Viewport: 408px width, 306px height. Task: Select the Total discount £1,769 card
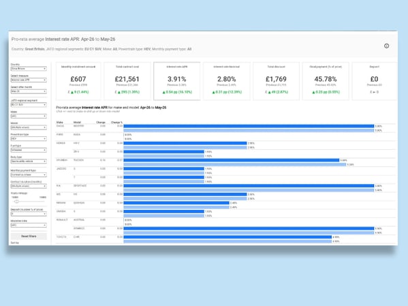(276, 81)
